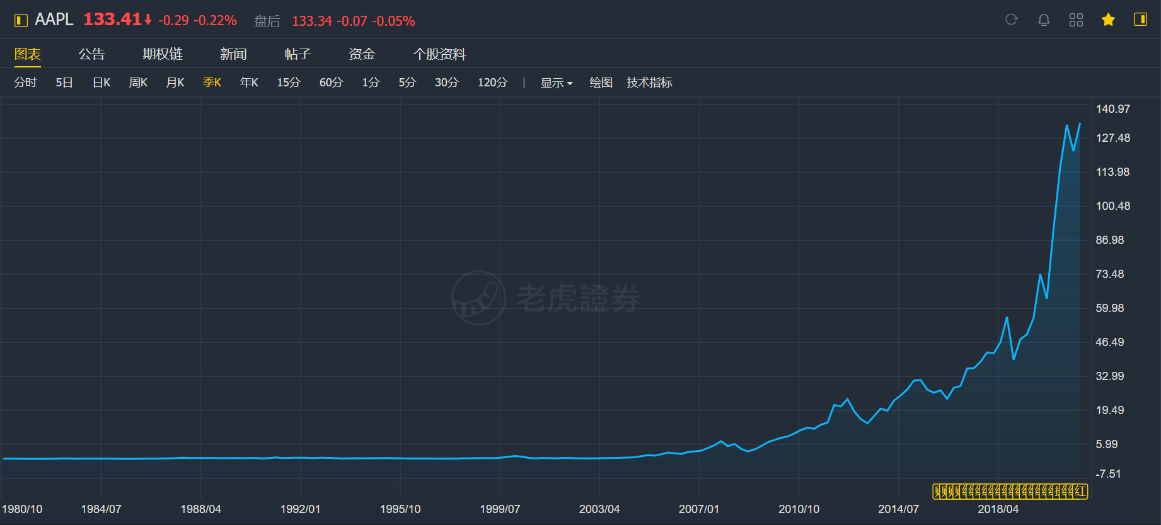Open the 绘图 drawing tools
Viewport: 1161px width, 525px height.
pos(601,83)
